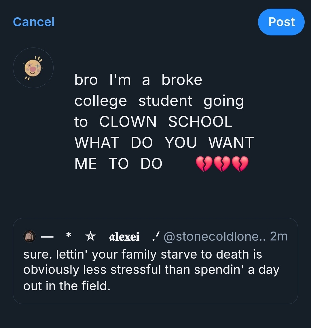Cancel the draft post
Image resolution: width=311 pixels, height=328 pixels.
[x=34, y=22]
